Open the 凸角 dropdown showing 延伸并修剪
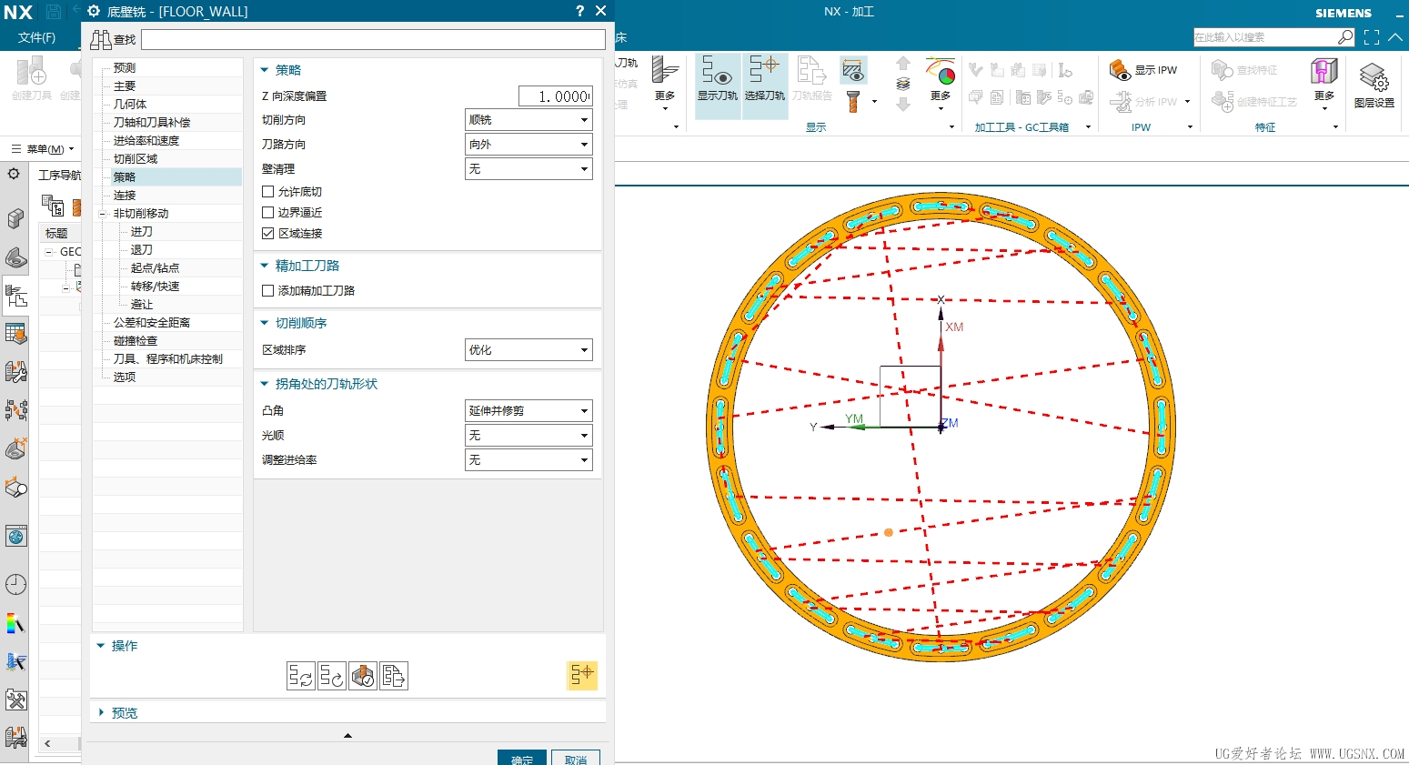 528,411
